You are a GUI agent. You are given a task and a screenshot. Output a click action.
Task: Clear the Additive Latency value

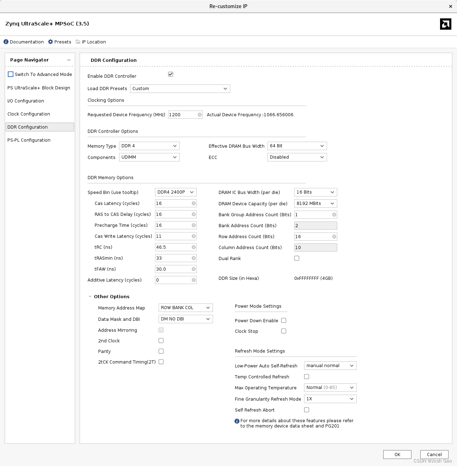pyautogui.click(x=194, y=280)
